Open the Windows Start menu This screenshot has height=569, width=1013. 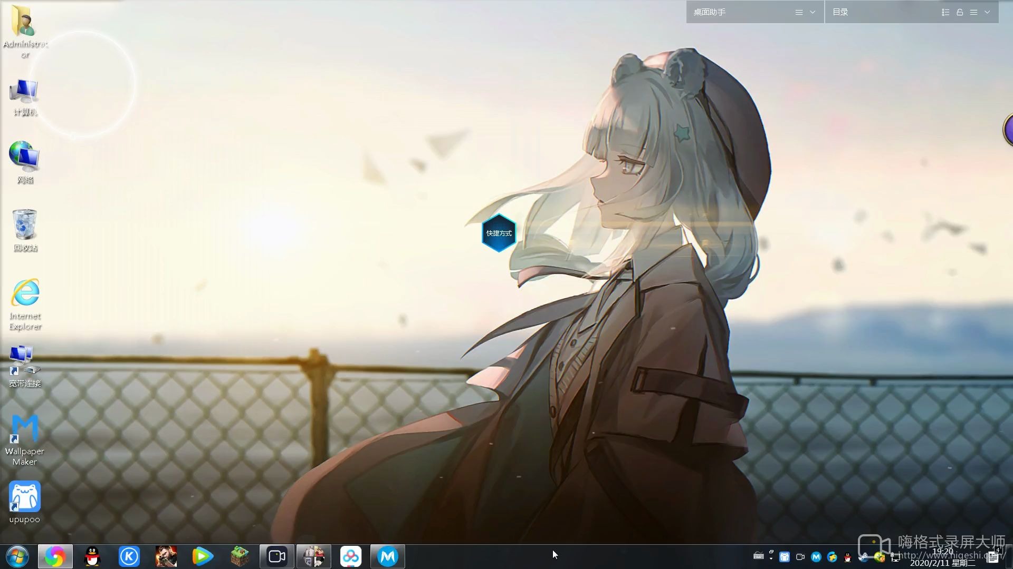(x=17, y=556)
